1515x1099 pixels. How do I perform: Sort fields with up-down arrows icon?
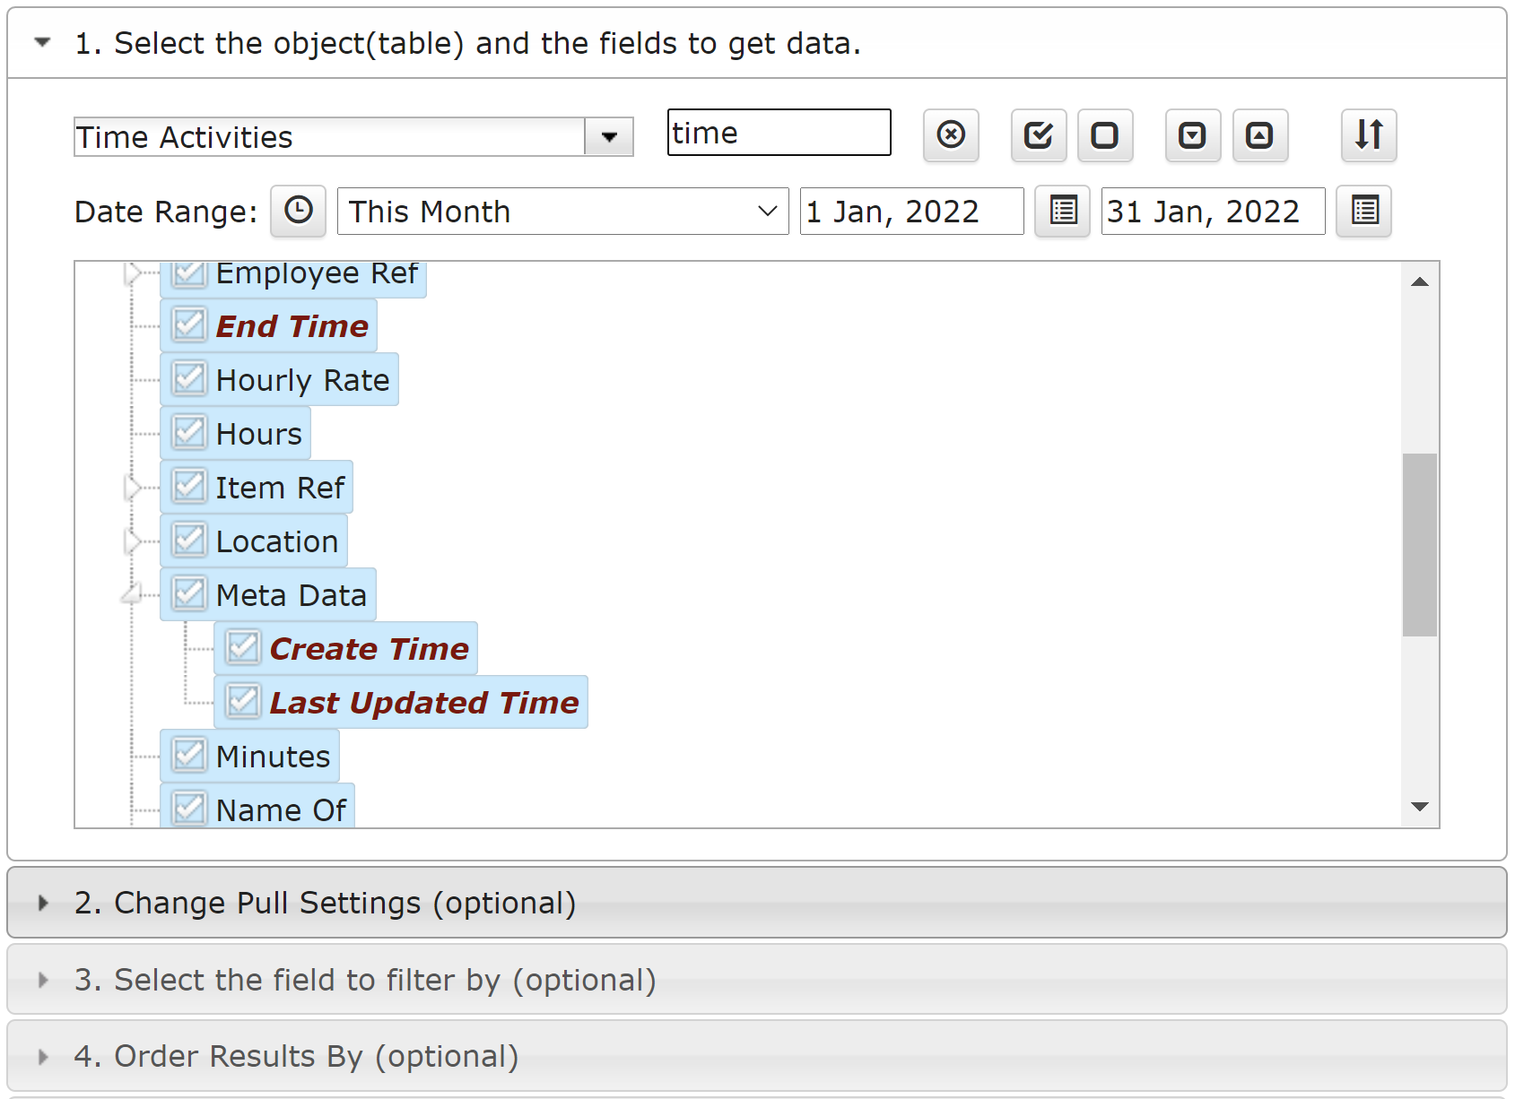click(1369, 135)
